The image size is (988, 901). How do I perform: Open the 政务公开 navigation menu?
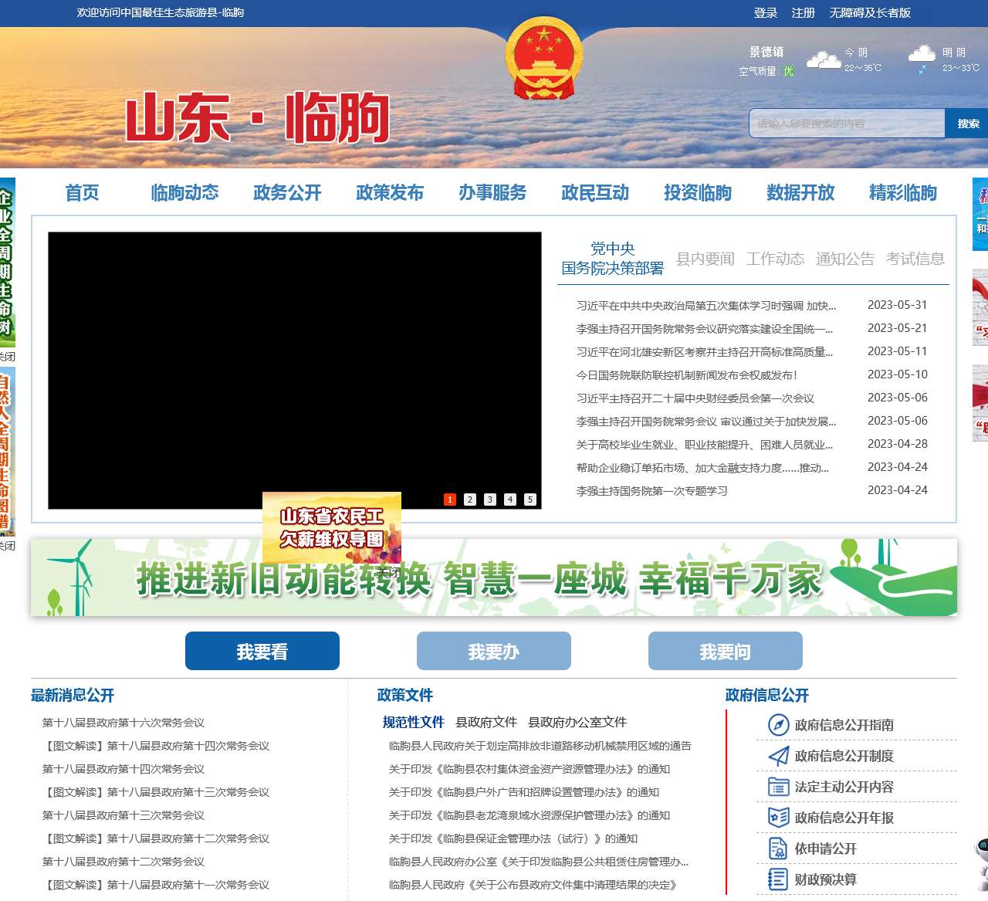click(287, 193)
